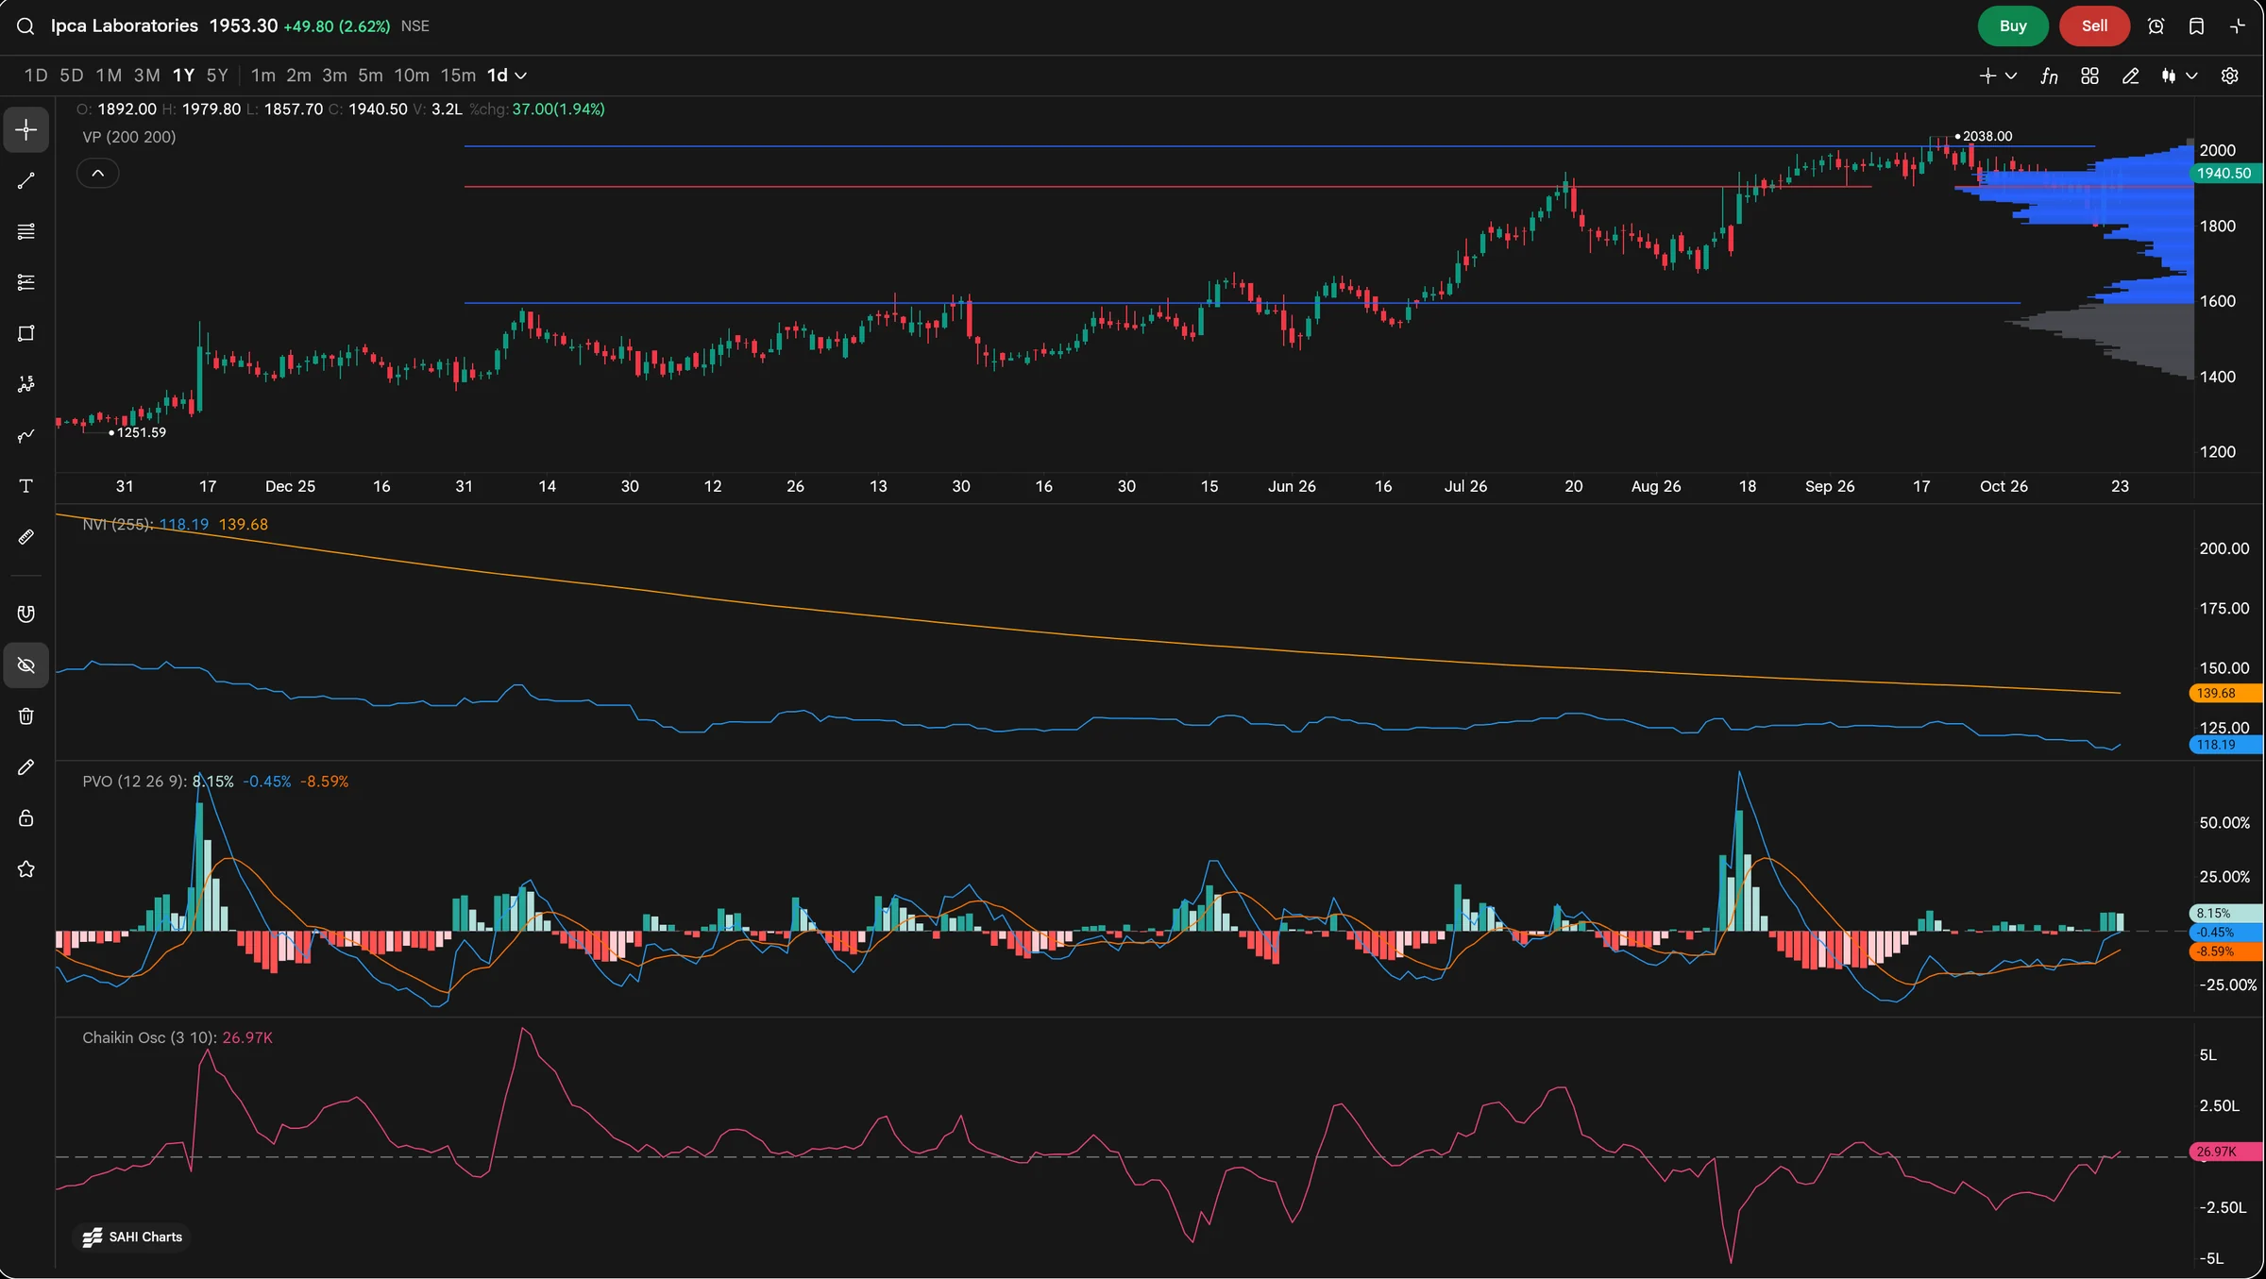The width and height of the screenshot is (2266, 1279).
Task: Select the rectangle shape tool
Action: [x=26, y=333]
